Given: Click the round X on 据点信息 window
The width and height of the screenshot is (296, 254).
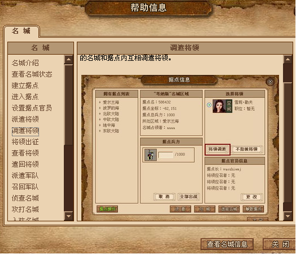Looking at the screenshot, I should 270,82.
